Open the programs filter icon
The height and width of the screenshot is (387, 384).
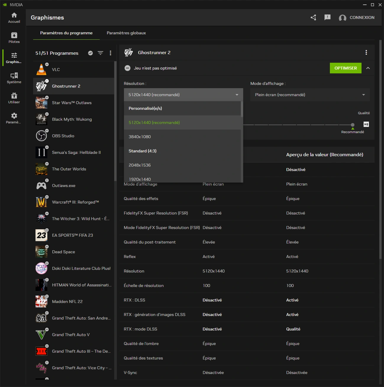pyautogui.click(x=101, y=53)
